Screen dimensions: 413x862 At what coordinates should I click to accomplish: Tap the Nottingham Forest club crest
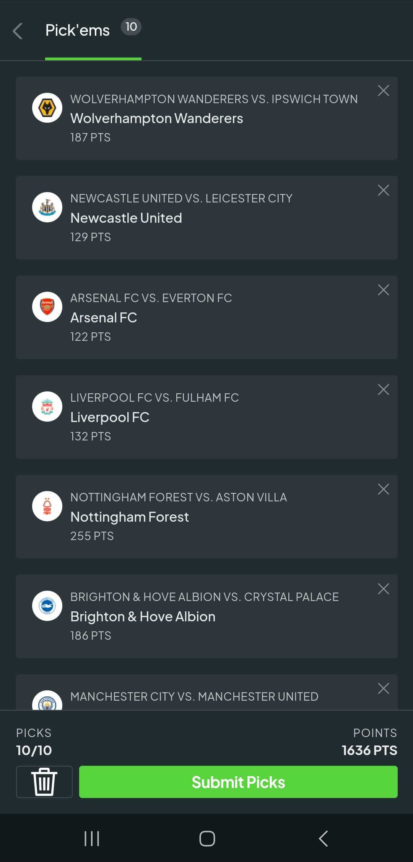click(x=47, y=506)
